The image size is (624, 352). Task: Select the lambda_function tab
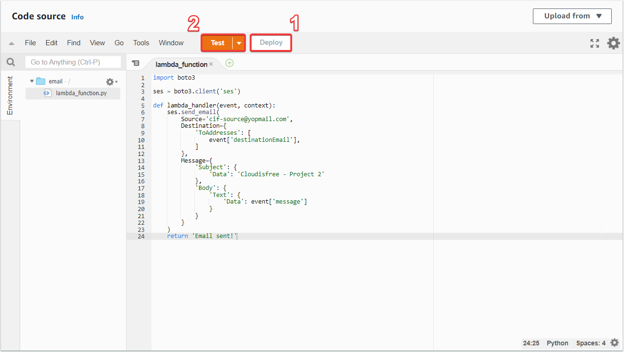click(x=181, y=64)
